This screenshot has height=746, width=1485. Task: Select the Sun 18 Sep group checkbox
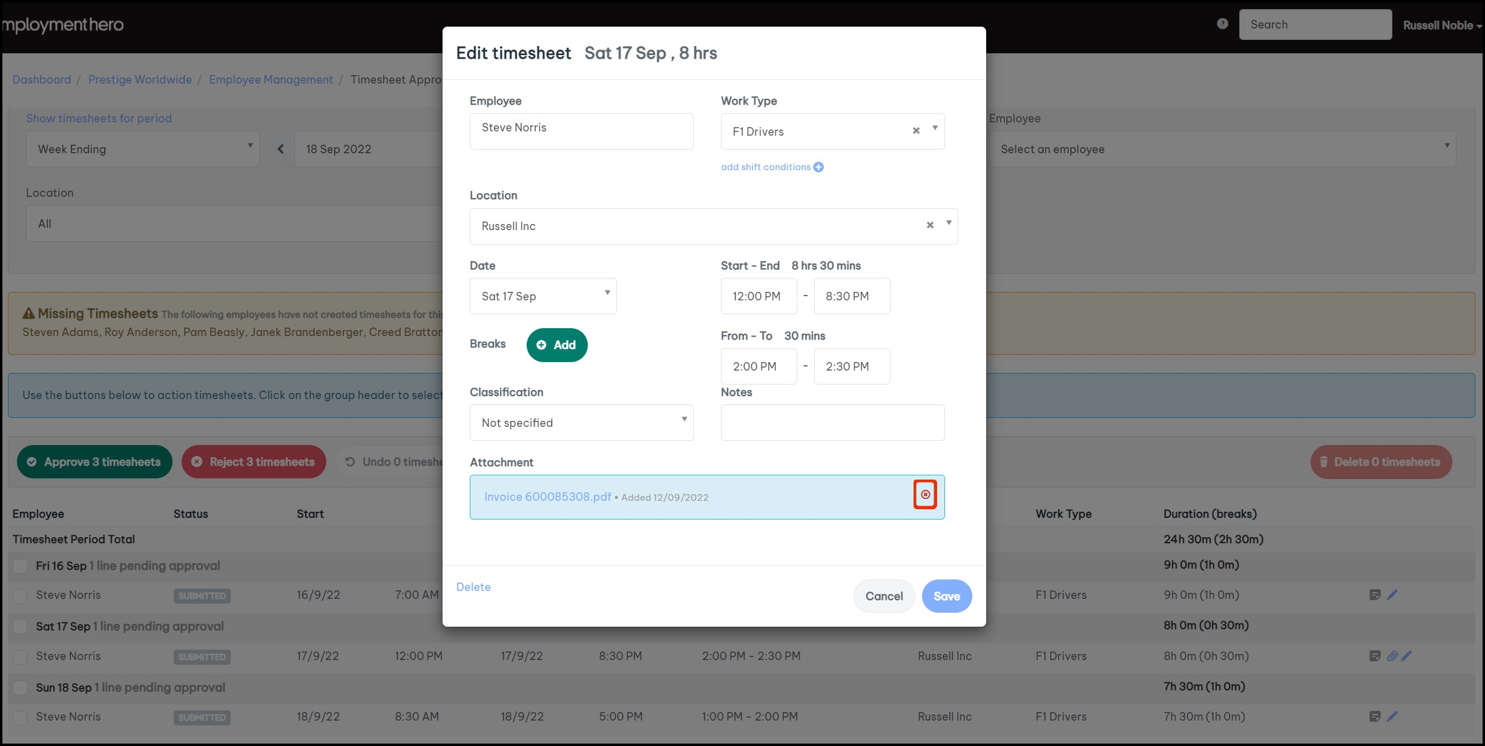(x=20, y=687)
